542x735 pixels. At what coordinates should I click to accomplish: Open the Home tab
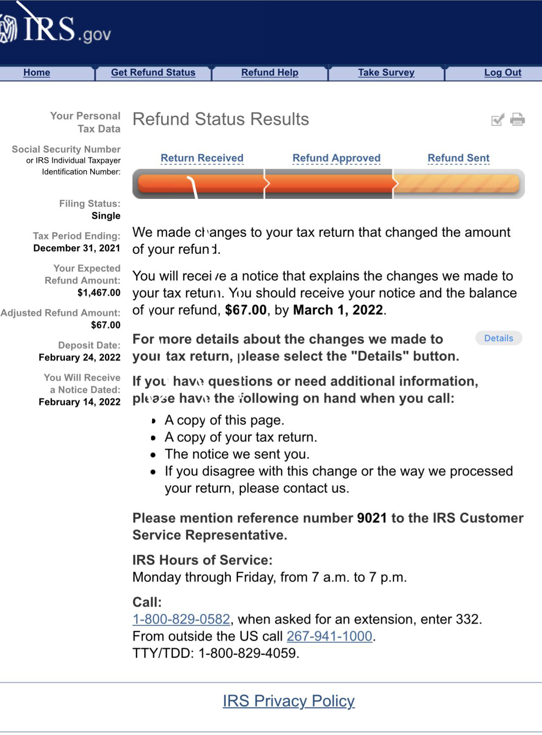coord(36,72)
